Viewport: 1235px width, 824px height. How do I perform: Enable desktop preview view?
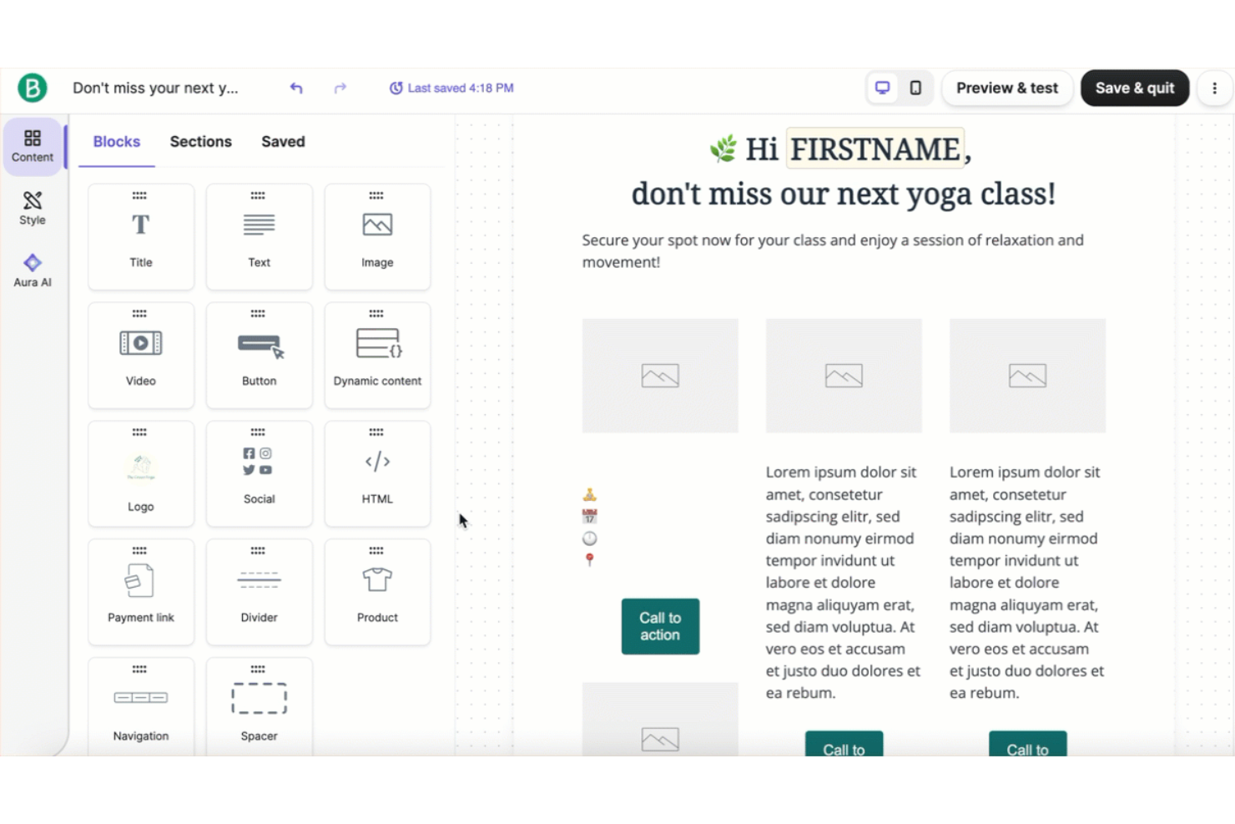point(882,87)
